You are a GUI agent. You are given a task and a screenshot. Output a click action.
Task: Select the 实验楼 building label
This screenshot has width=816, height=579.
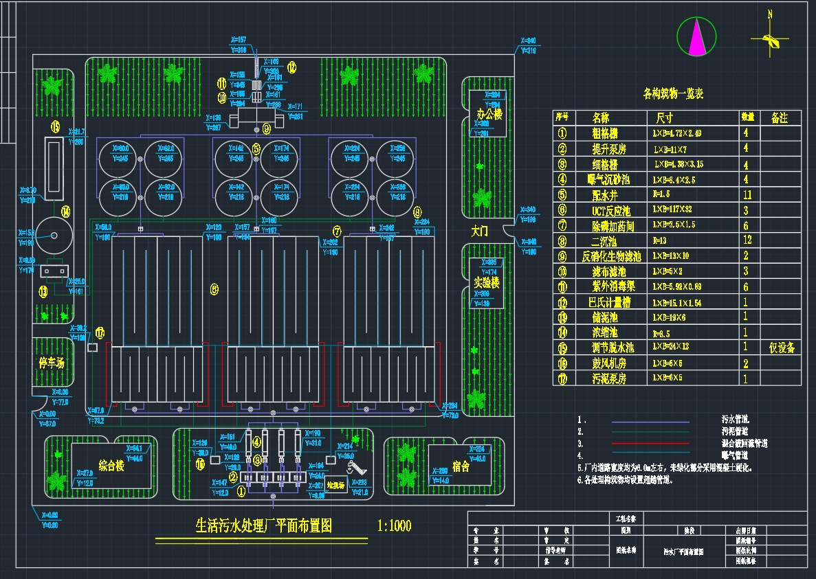point(487,282)
